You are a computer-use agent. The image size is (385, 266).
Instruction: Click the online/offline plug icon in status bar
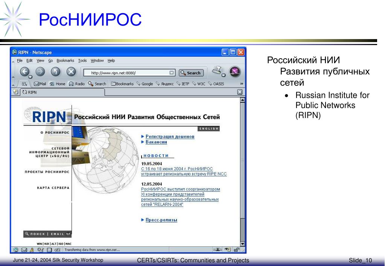[217, 249]
